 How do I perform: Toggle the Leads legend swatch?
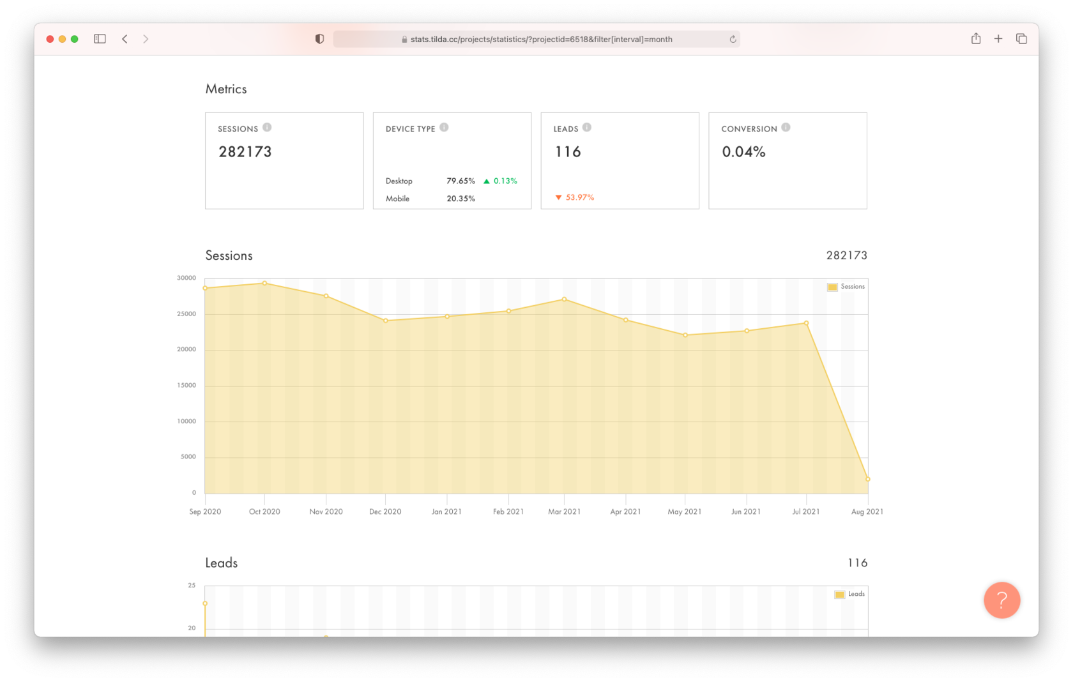(839, 594)
